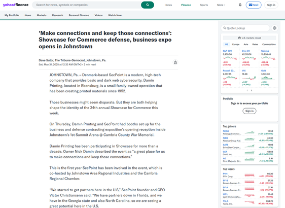
Task: Open BF-A ticker in Top losers
Action: pos(225,188)
